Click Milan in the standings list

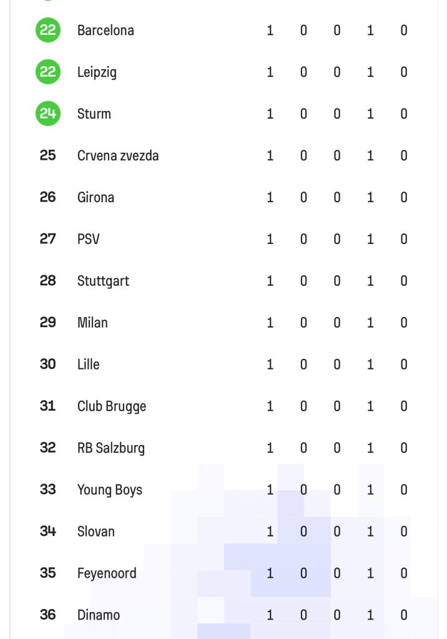[92, 323]
